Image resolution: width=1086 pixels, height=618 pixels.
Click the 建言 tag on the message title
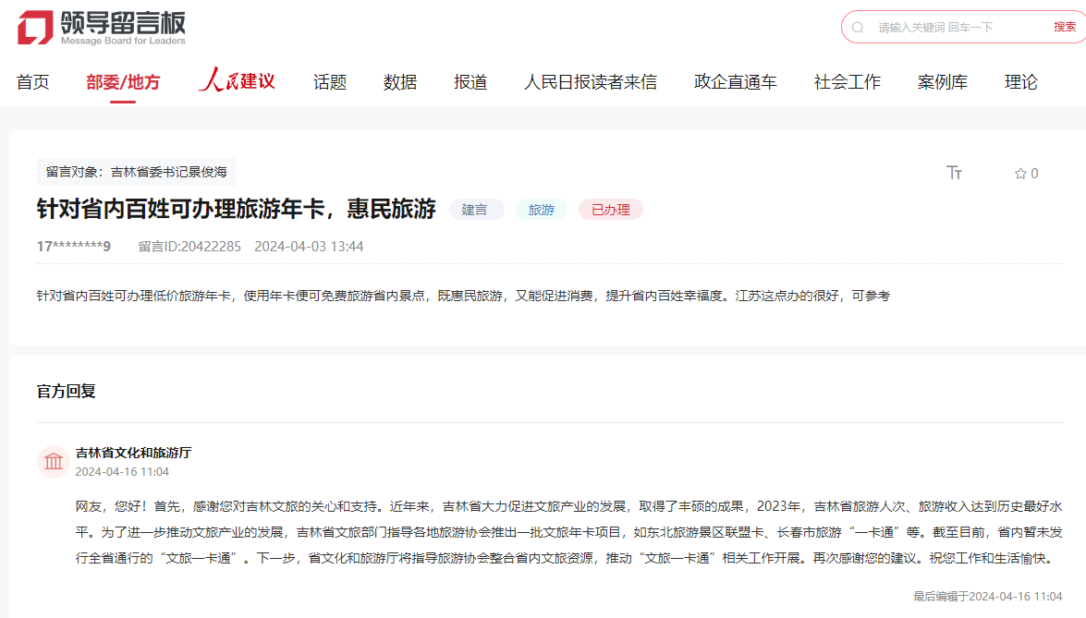pos(476,210)
